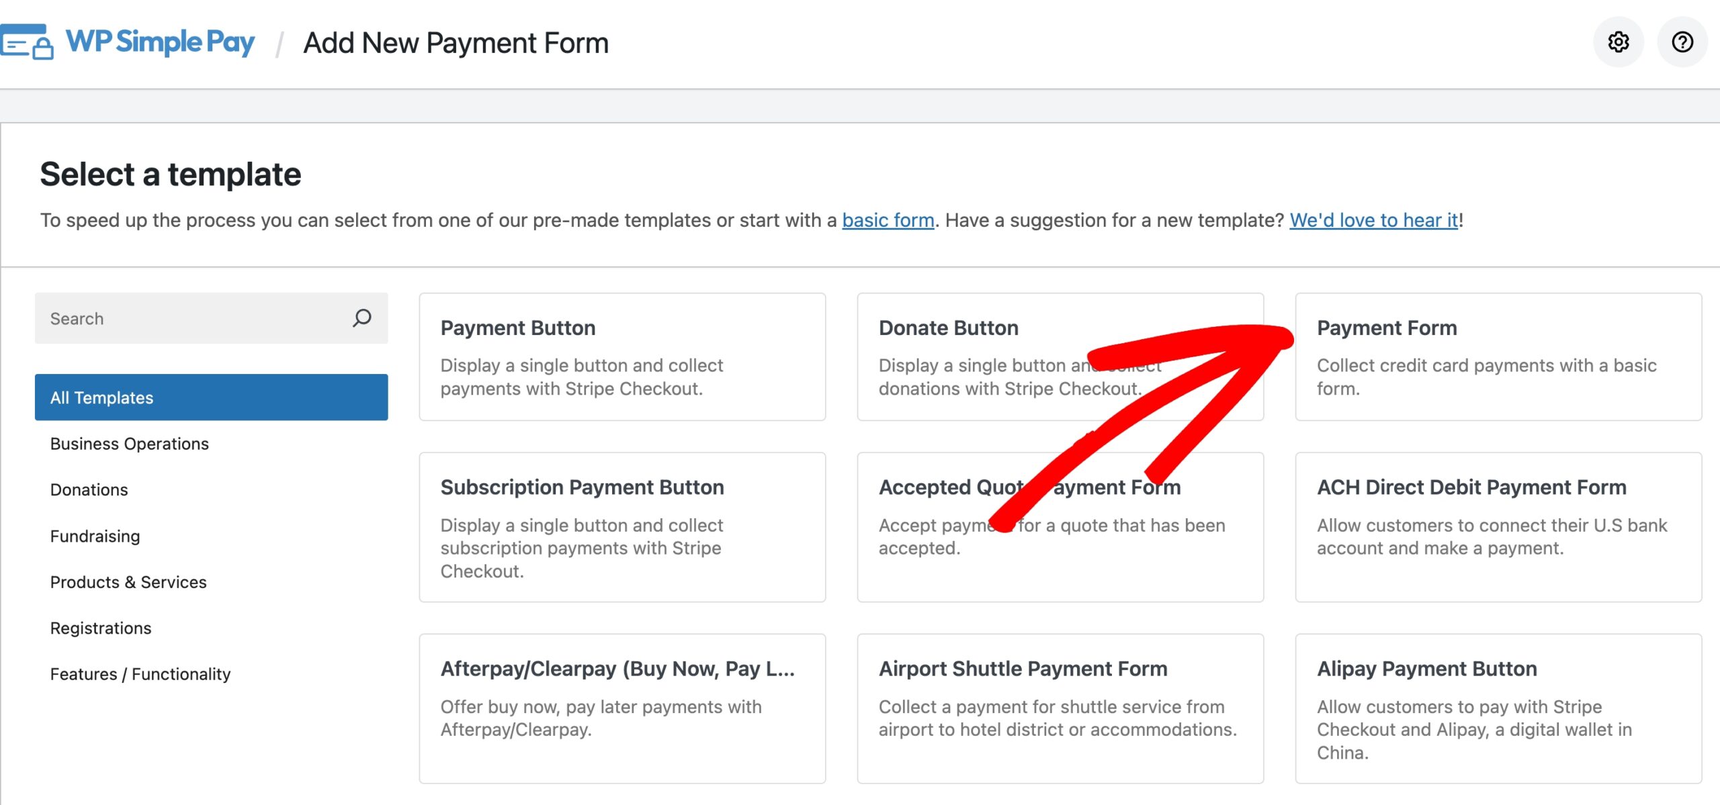Select Features / Functionality category
Image resolution: width=1720 pixels, height=805 pixels.
tap(140, 673)
